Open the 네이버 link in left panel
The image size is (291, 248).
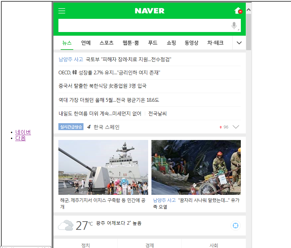[23, 132]
